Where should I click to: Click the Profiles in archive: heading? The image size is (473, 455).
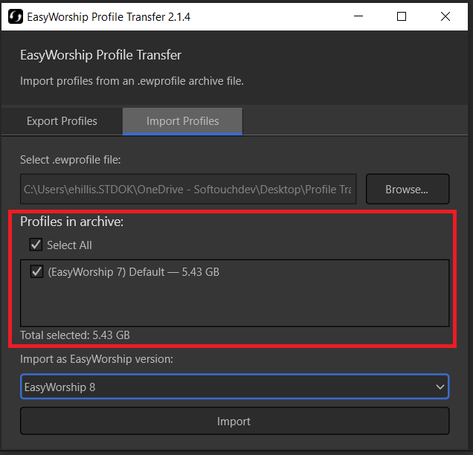click(x=72, y=222)
